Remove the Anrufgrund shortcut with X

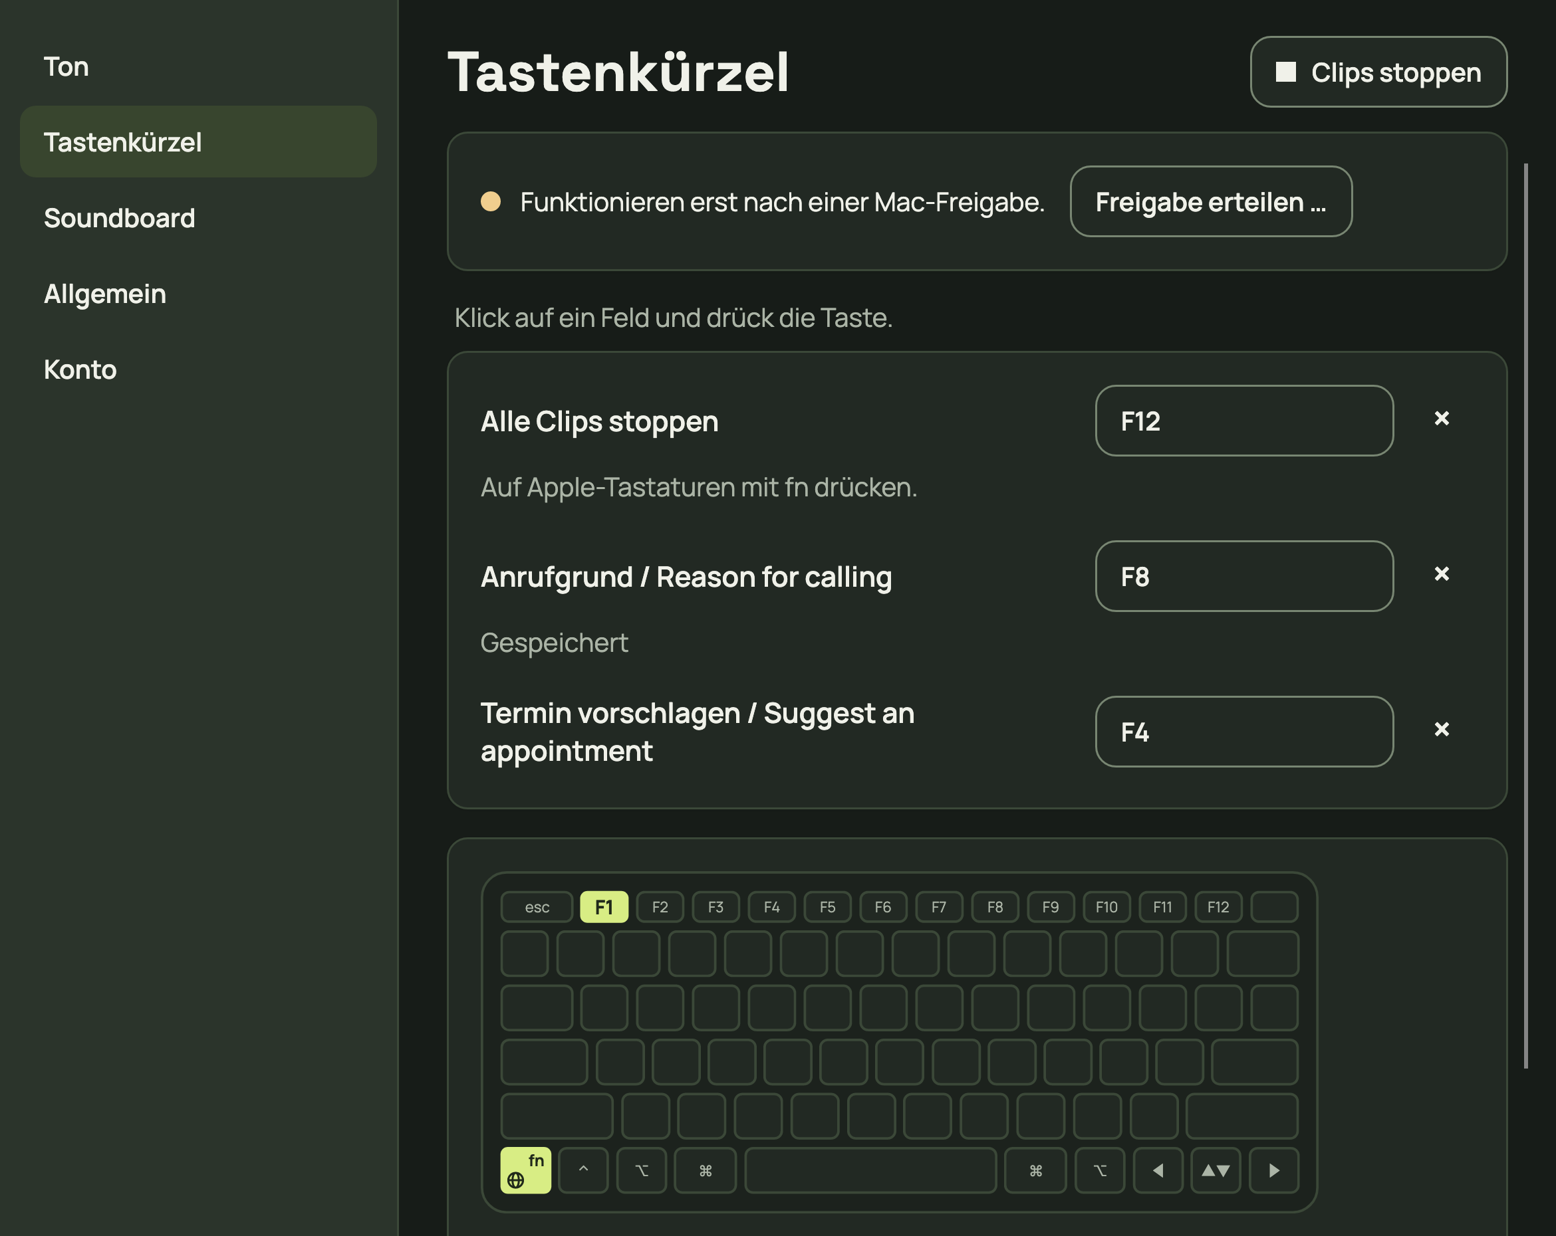[1441, 574]
